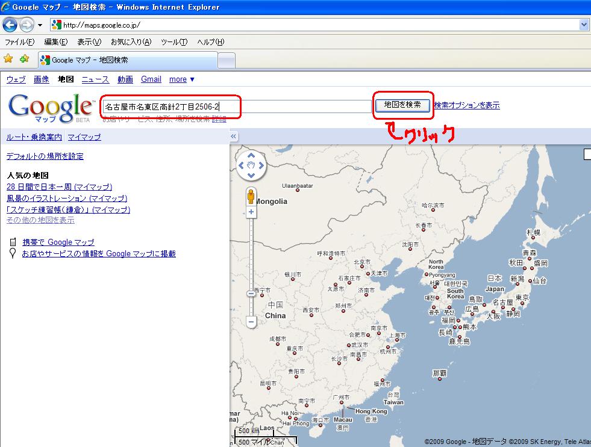This screenshot has height=447, width=591.
Task: Click その他の地図を表示 link
Action: tap(40, 220)
